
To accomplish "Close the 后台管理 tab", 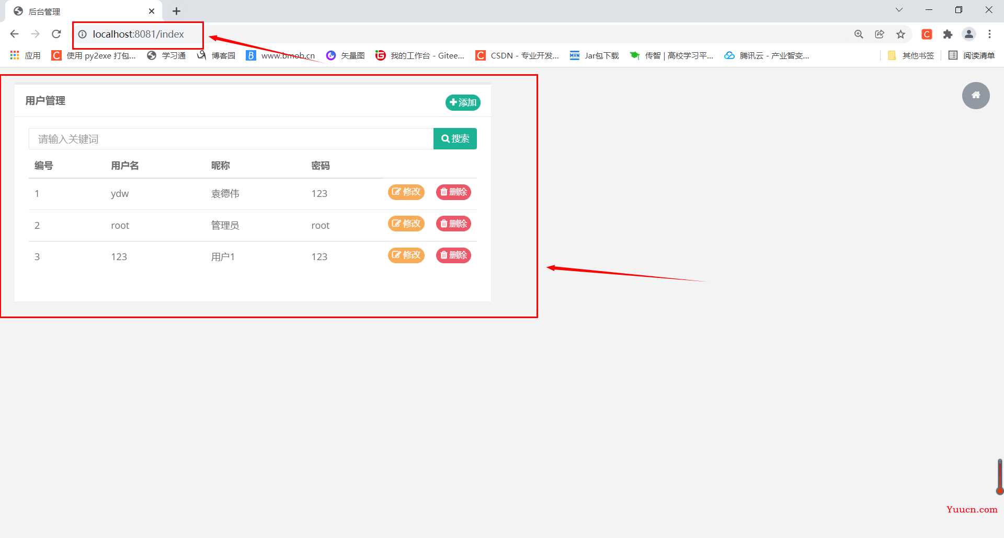I will coord(152,11).
